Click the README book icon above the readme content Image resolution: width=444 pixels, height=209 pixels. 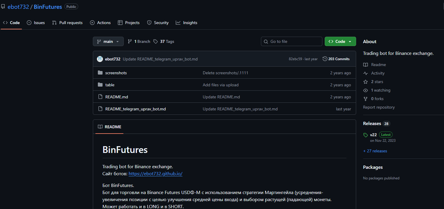pyautogui.click(x=100, y=127)
